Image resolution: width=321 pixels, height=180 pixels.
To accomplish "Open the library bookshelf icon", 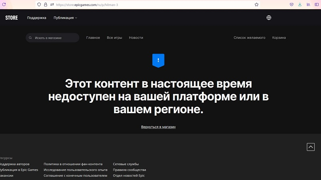I will coord(308,4).
